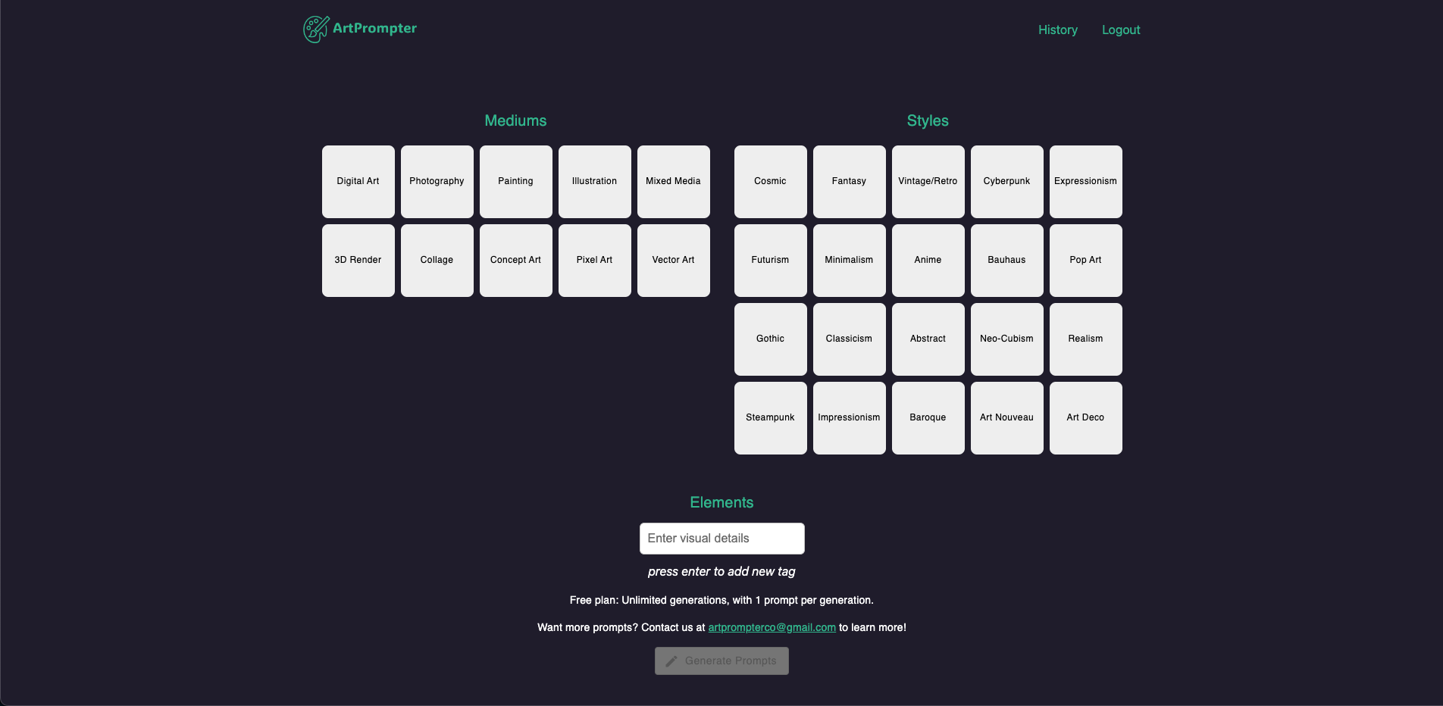Pick the Painting medium tile
This screenshot has width=1443, height=706.
pos(516,182)
